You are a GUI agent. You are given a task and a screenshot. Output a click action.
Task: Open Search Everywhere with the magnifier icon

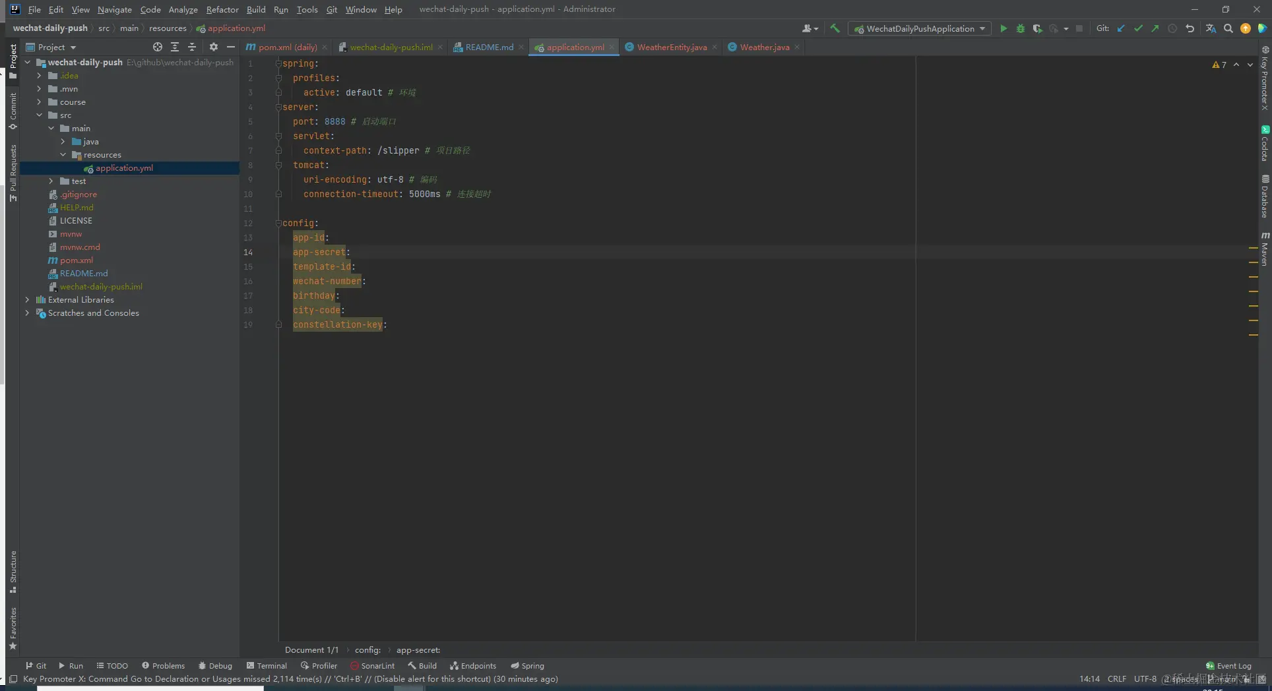tap(1228, 28)
